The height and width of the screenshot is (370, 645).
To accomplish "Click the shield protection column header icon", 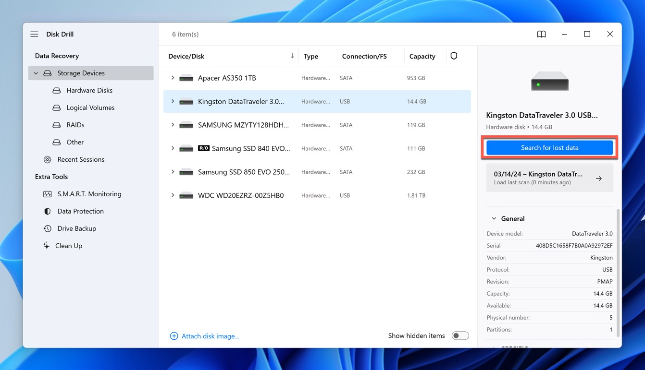I will click(x=454, y=56).
